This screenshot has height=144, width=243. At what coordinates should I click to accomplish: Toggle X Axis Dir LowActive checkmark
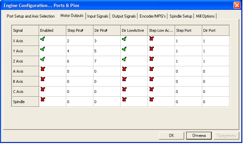pos(124,39)
